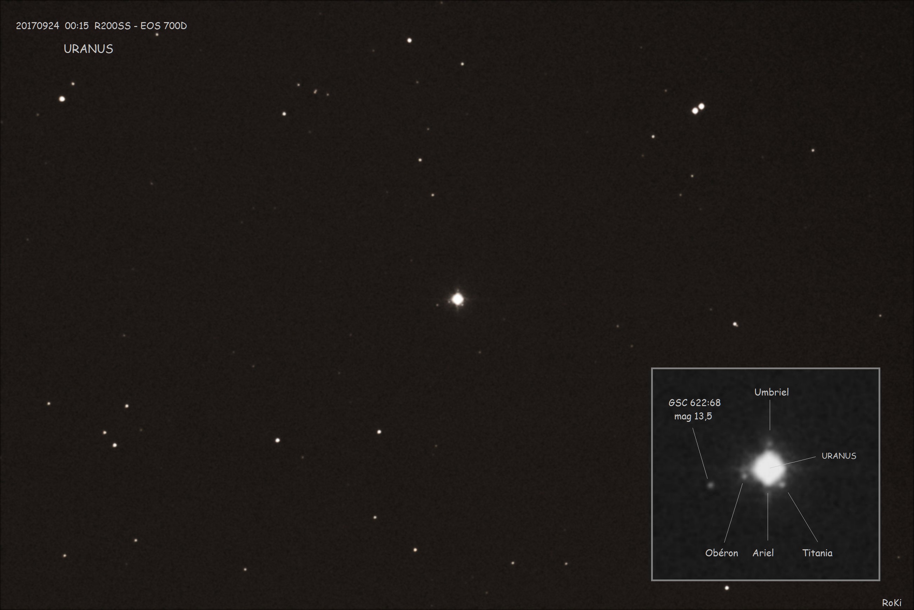Click the Titania moon dot in inset

click(782, 484)
